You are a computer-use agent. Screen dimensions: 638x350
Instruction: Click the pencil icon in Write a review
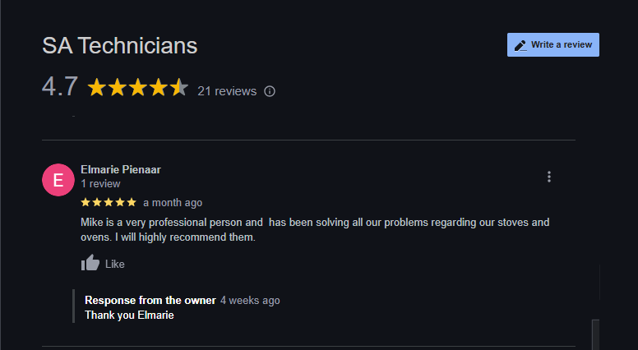tap(520, 45)
